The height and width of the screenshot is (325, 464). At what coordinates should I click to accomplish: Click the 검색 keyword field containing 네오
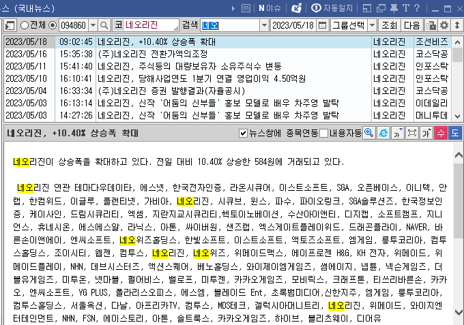coord(230,25)
